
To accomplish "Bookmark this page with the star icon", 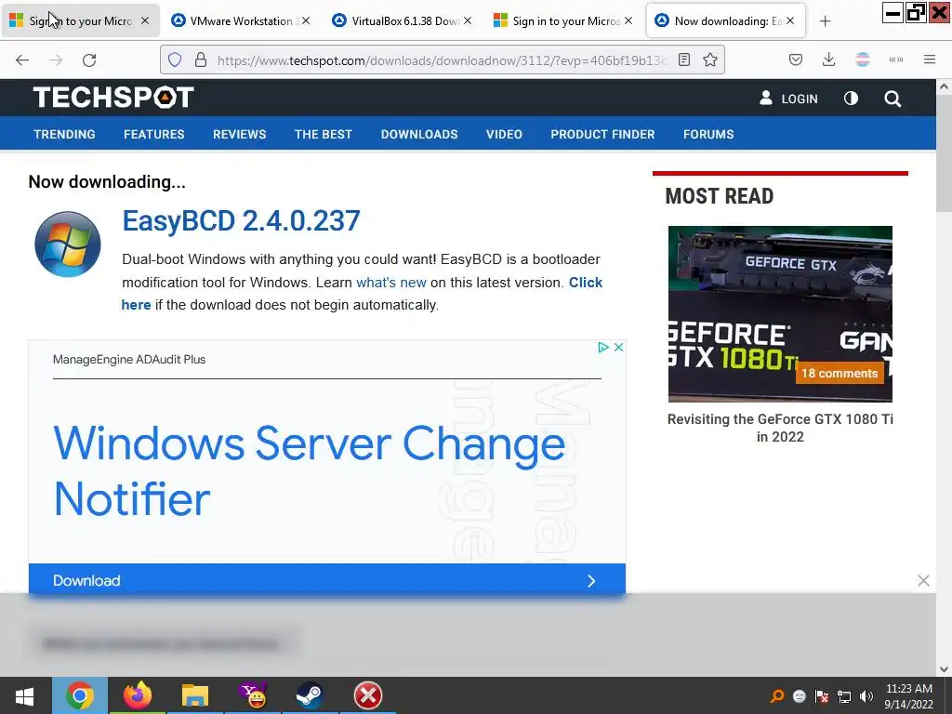I will coord(710,59).
